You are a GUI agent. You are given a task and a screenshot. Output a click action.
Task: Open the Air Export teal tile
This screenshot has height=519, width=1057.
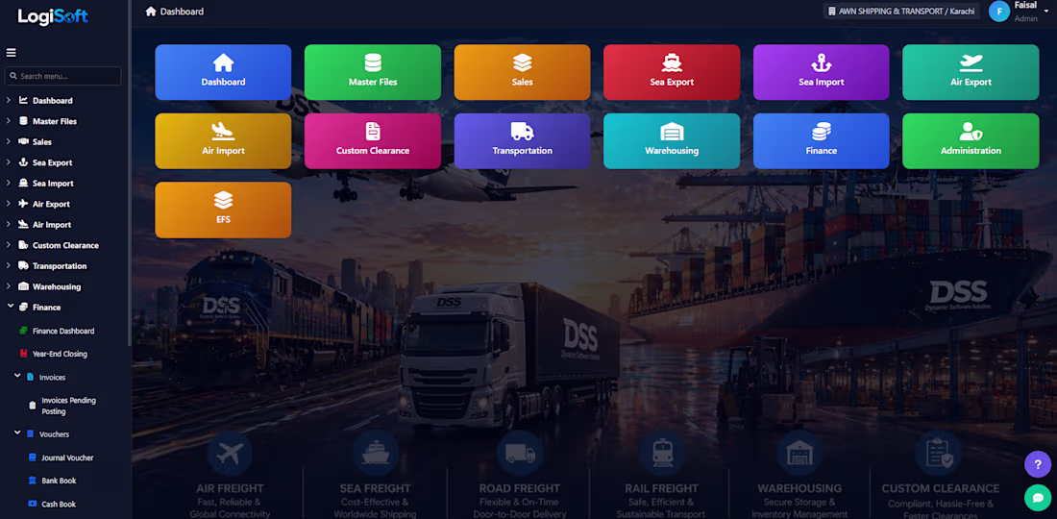pyautogui.click(x=971, y=72)
